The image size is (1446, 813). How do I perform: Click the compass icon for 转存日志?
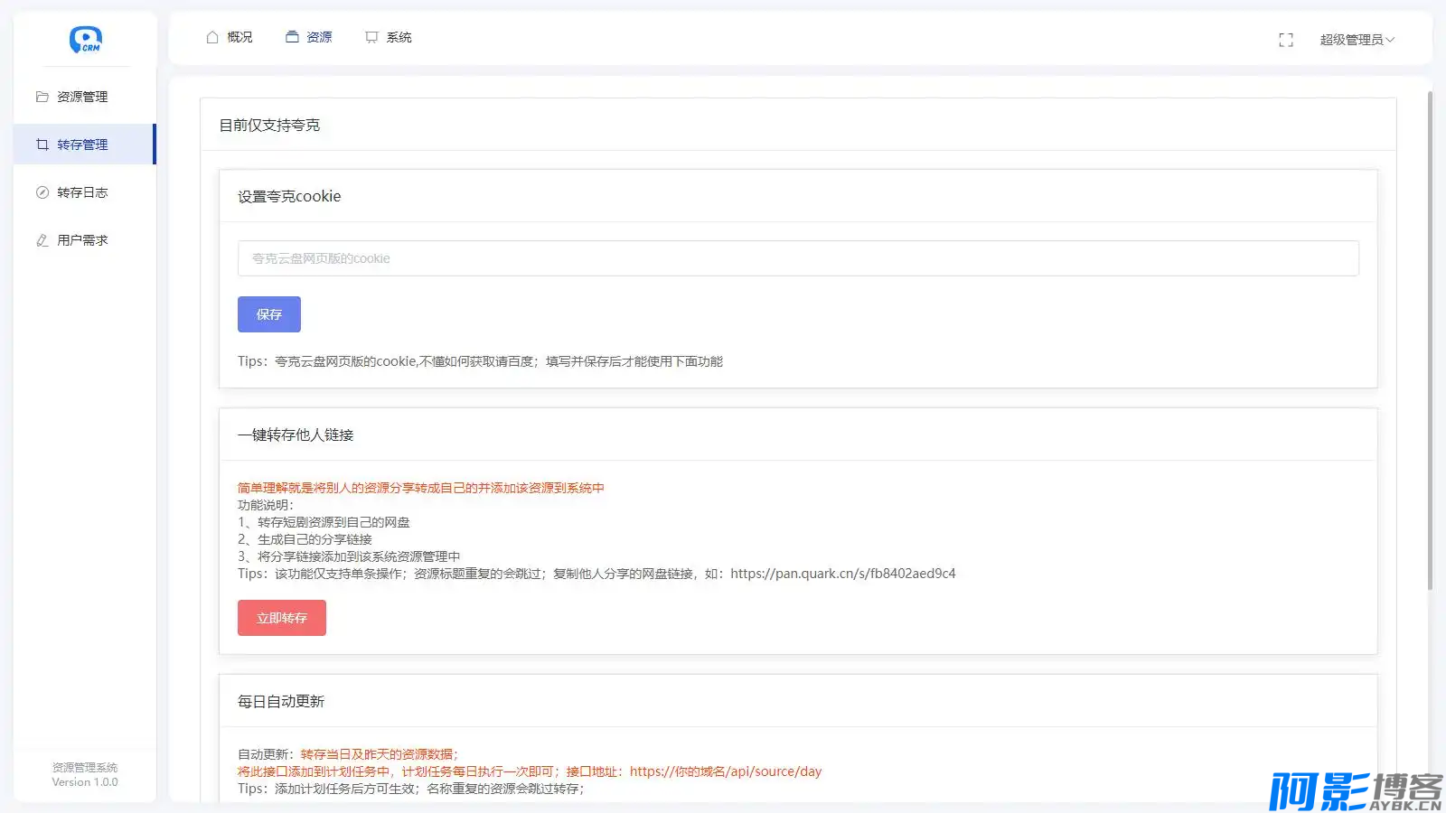42,192
